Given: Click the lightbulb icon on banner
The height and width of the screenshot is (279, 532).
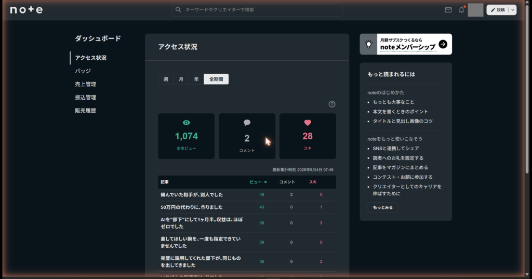Looking at the screenshot, I should click(368, 44).
